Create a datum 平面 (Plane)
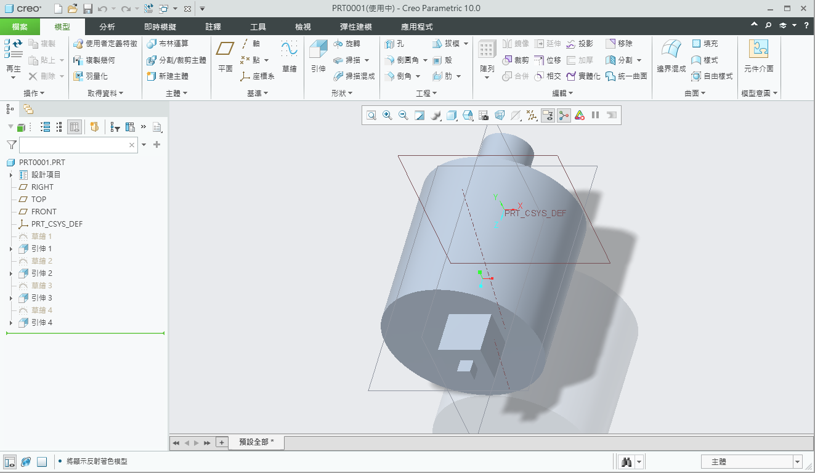This screenshot has width=815, height=473. click(225, 57)
